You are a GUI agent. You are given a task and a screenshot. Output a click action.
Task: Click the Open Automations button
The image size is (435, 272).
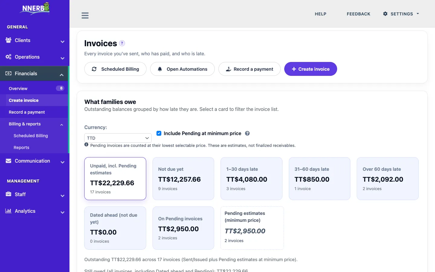click(182, 69)
